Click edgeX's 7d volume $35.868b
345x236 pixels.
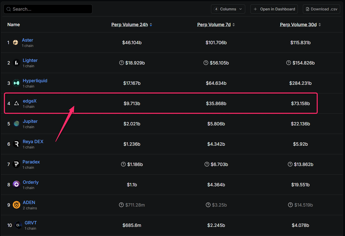coord(216,104)
